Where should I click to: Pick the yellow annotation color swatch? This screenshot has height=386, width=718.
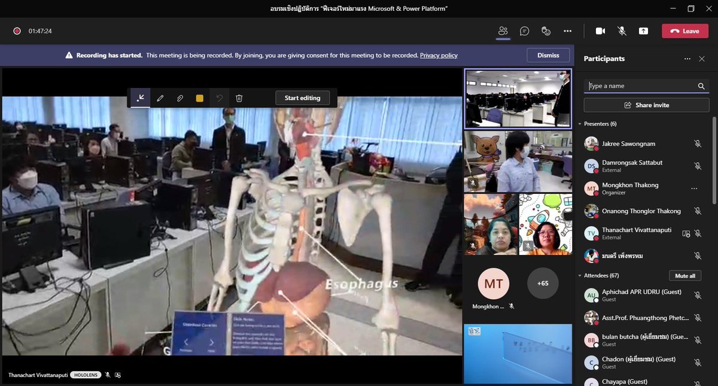coord(199,98)
